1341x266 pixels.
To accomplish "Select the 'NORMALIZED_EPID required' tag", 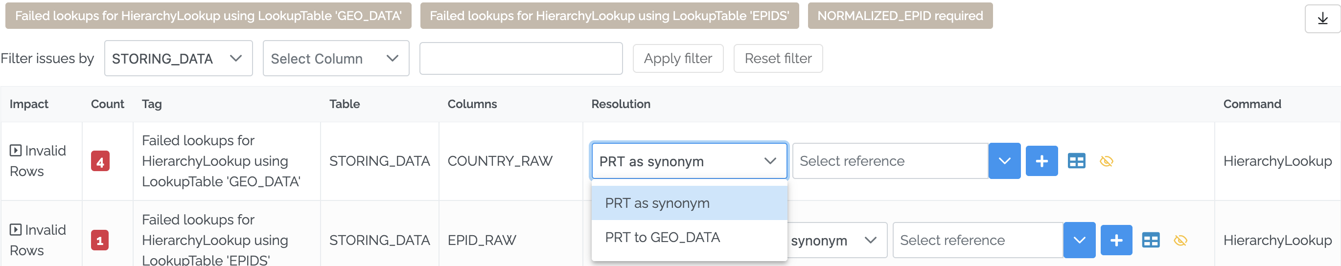I will point(900,16).
